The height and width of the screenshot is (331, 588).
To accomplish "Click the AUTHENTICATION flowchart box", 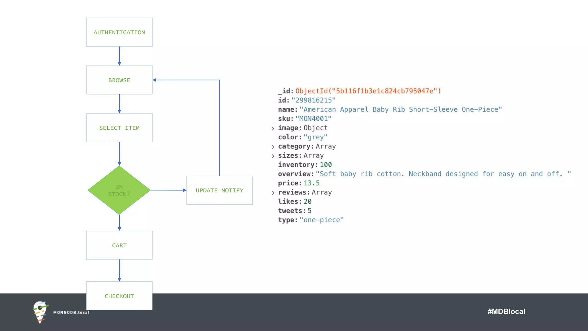I will pos(119,32).
